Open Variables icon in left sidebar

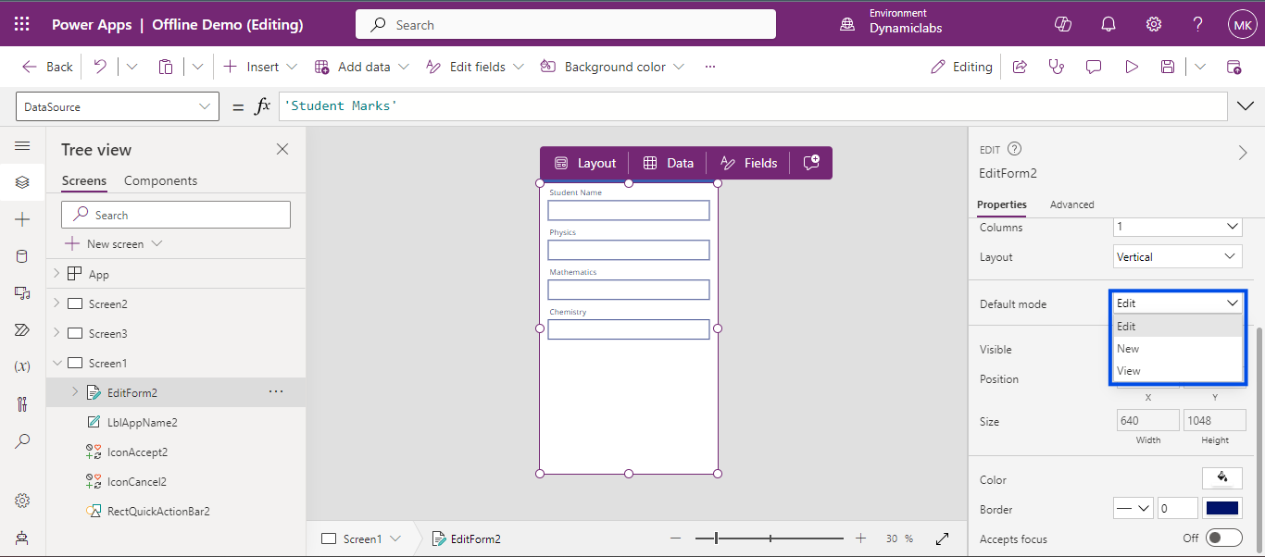point(22,366)
